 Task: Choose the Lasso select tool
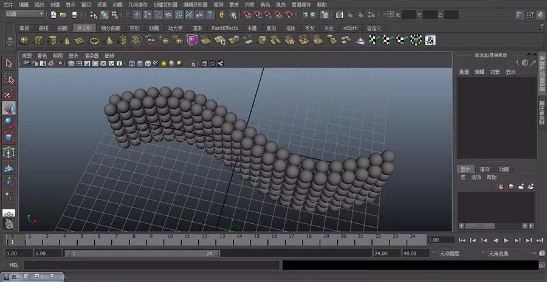click(9, 79)
